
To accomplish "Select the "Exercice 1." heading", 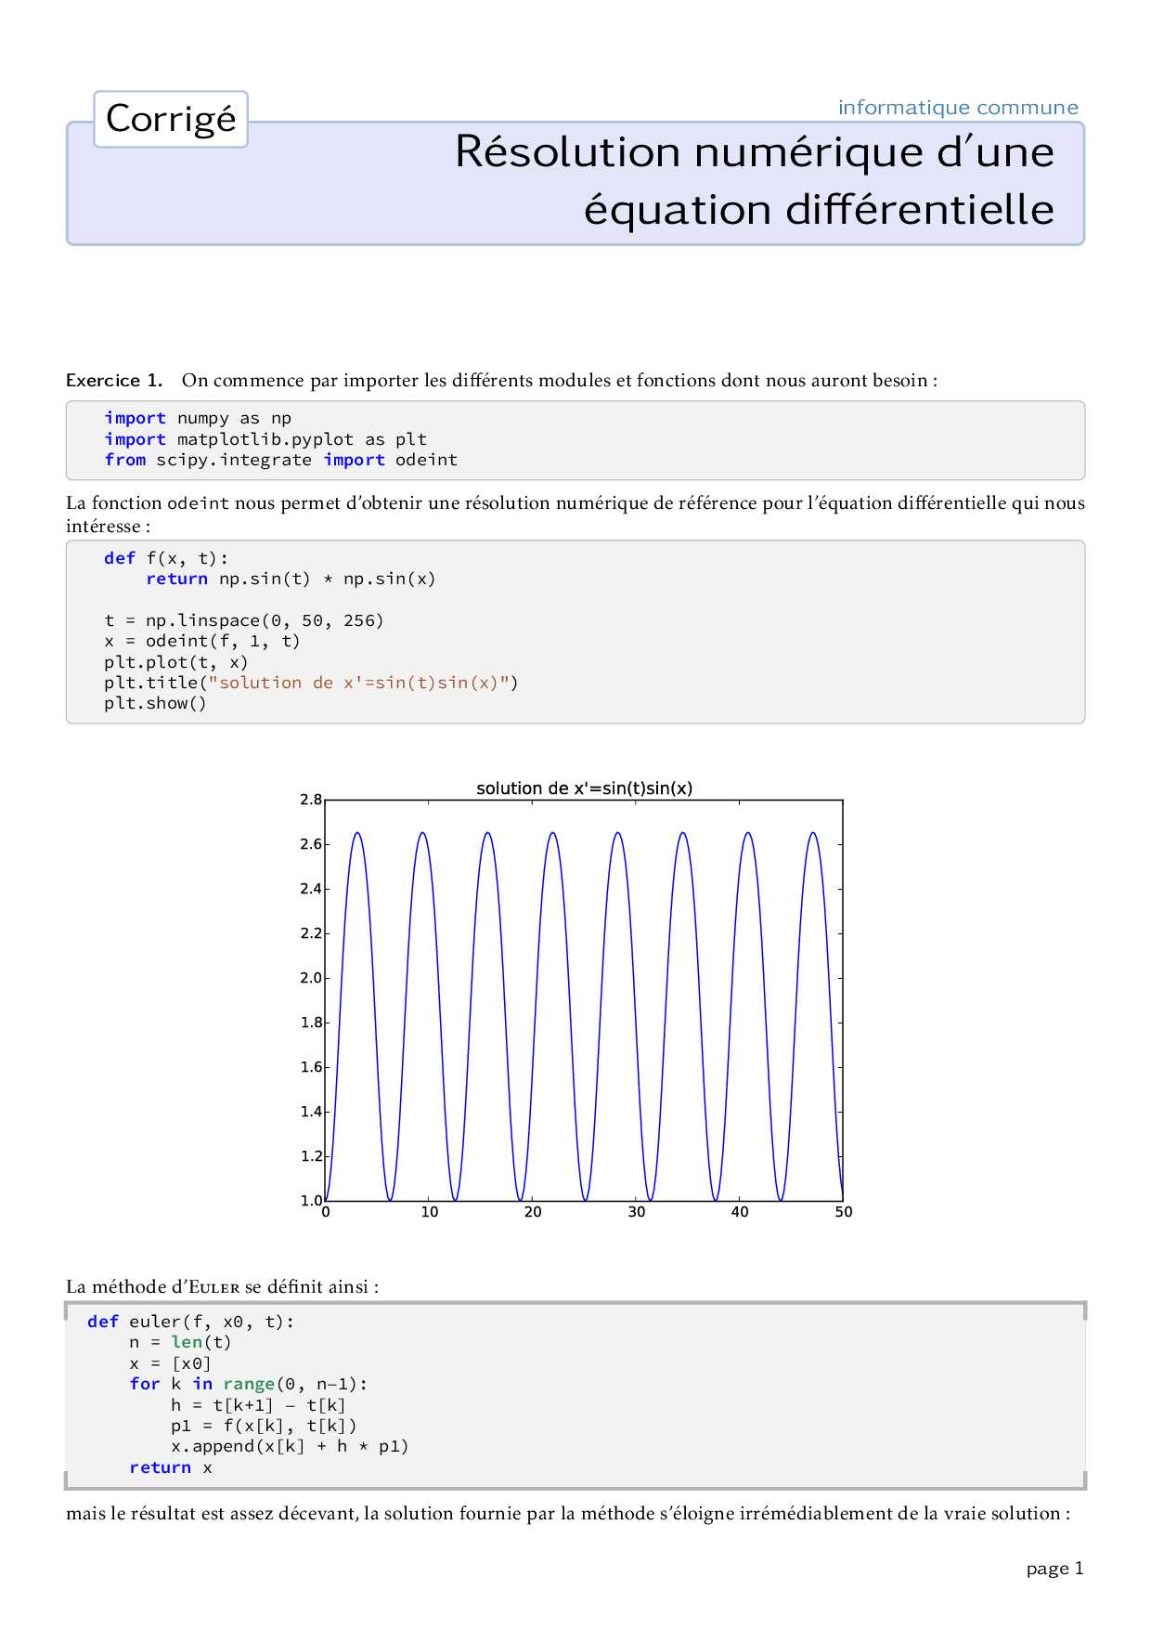I will [114, 381].
